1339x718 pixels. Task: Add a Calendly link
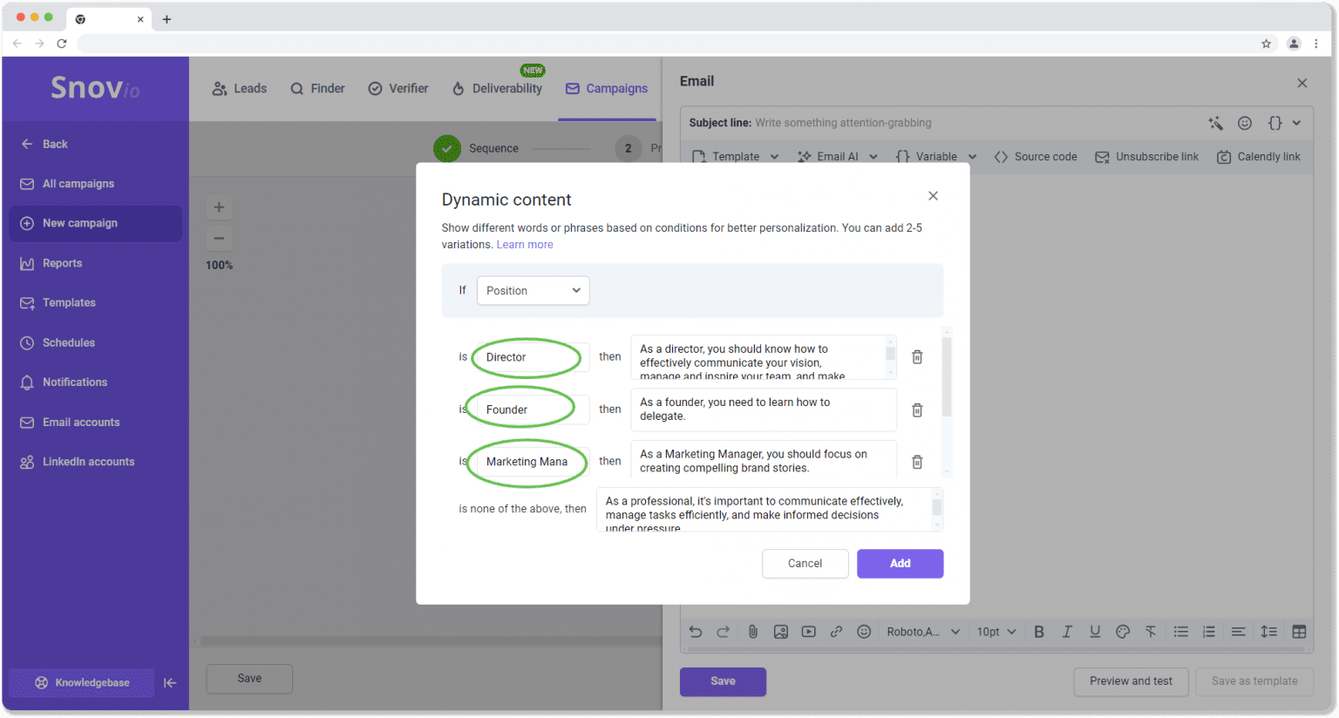pos(1259,156)
